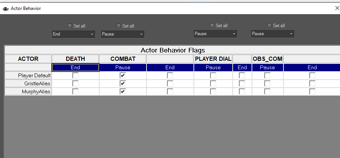Open the End dropdown above DEATH column

[73, 34]
